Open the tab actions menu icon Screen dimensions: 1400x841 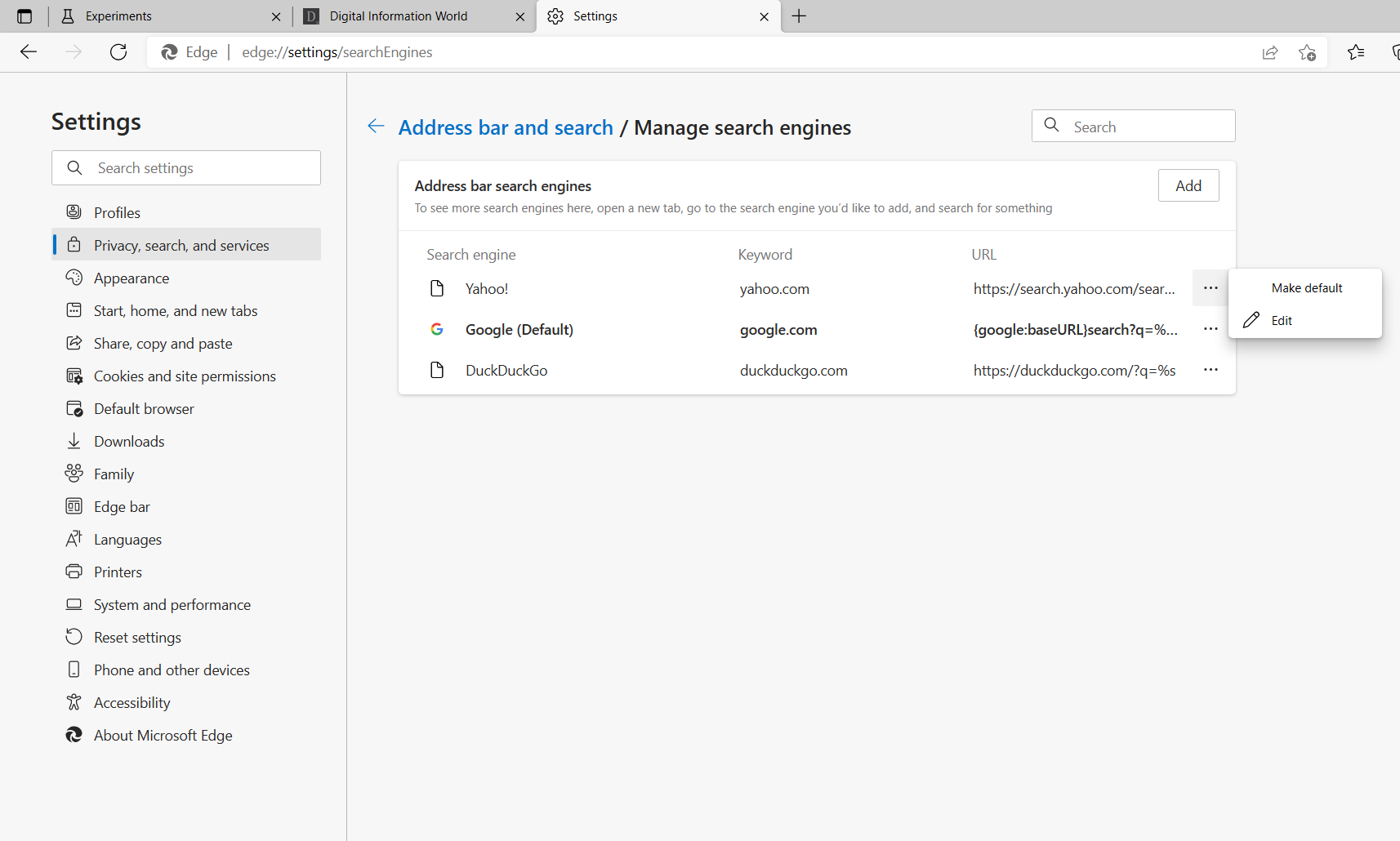tap(25, 16)
